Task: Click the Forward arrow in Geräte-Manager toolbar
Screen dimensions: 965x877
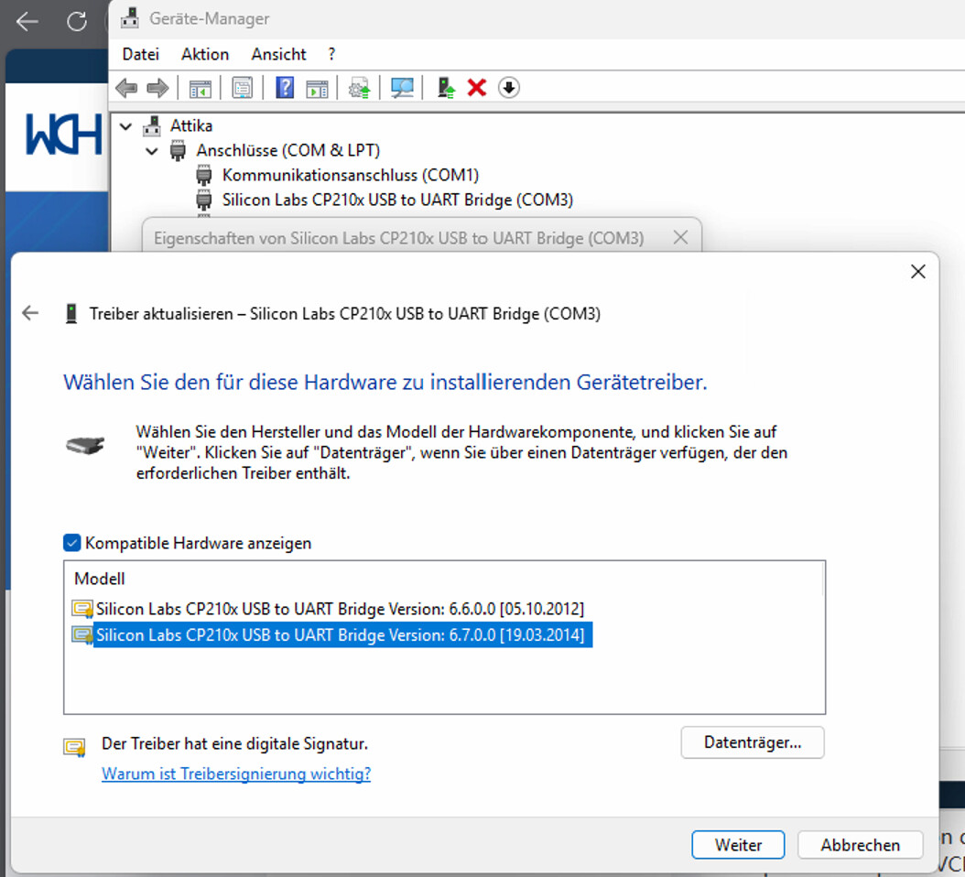Action: [x=157, y=88]
